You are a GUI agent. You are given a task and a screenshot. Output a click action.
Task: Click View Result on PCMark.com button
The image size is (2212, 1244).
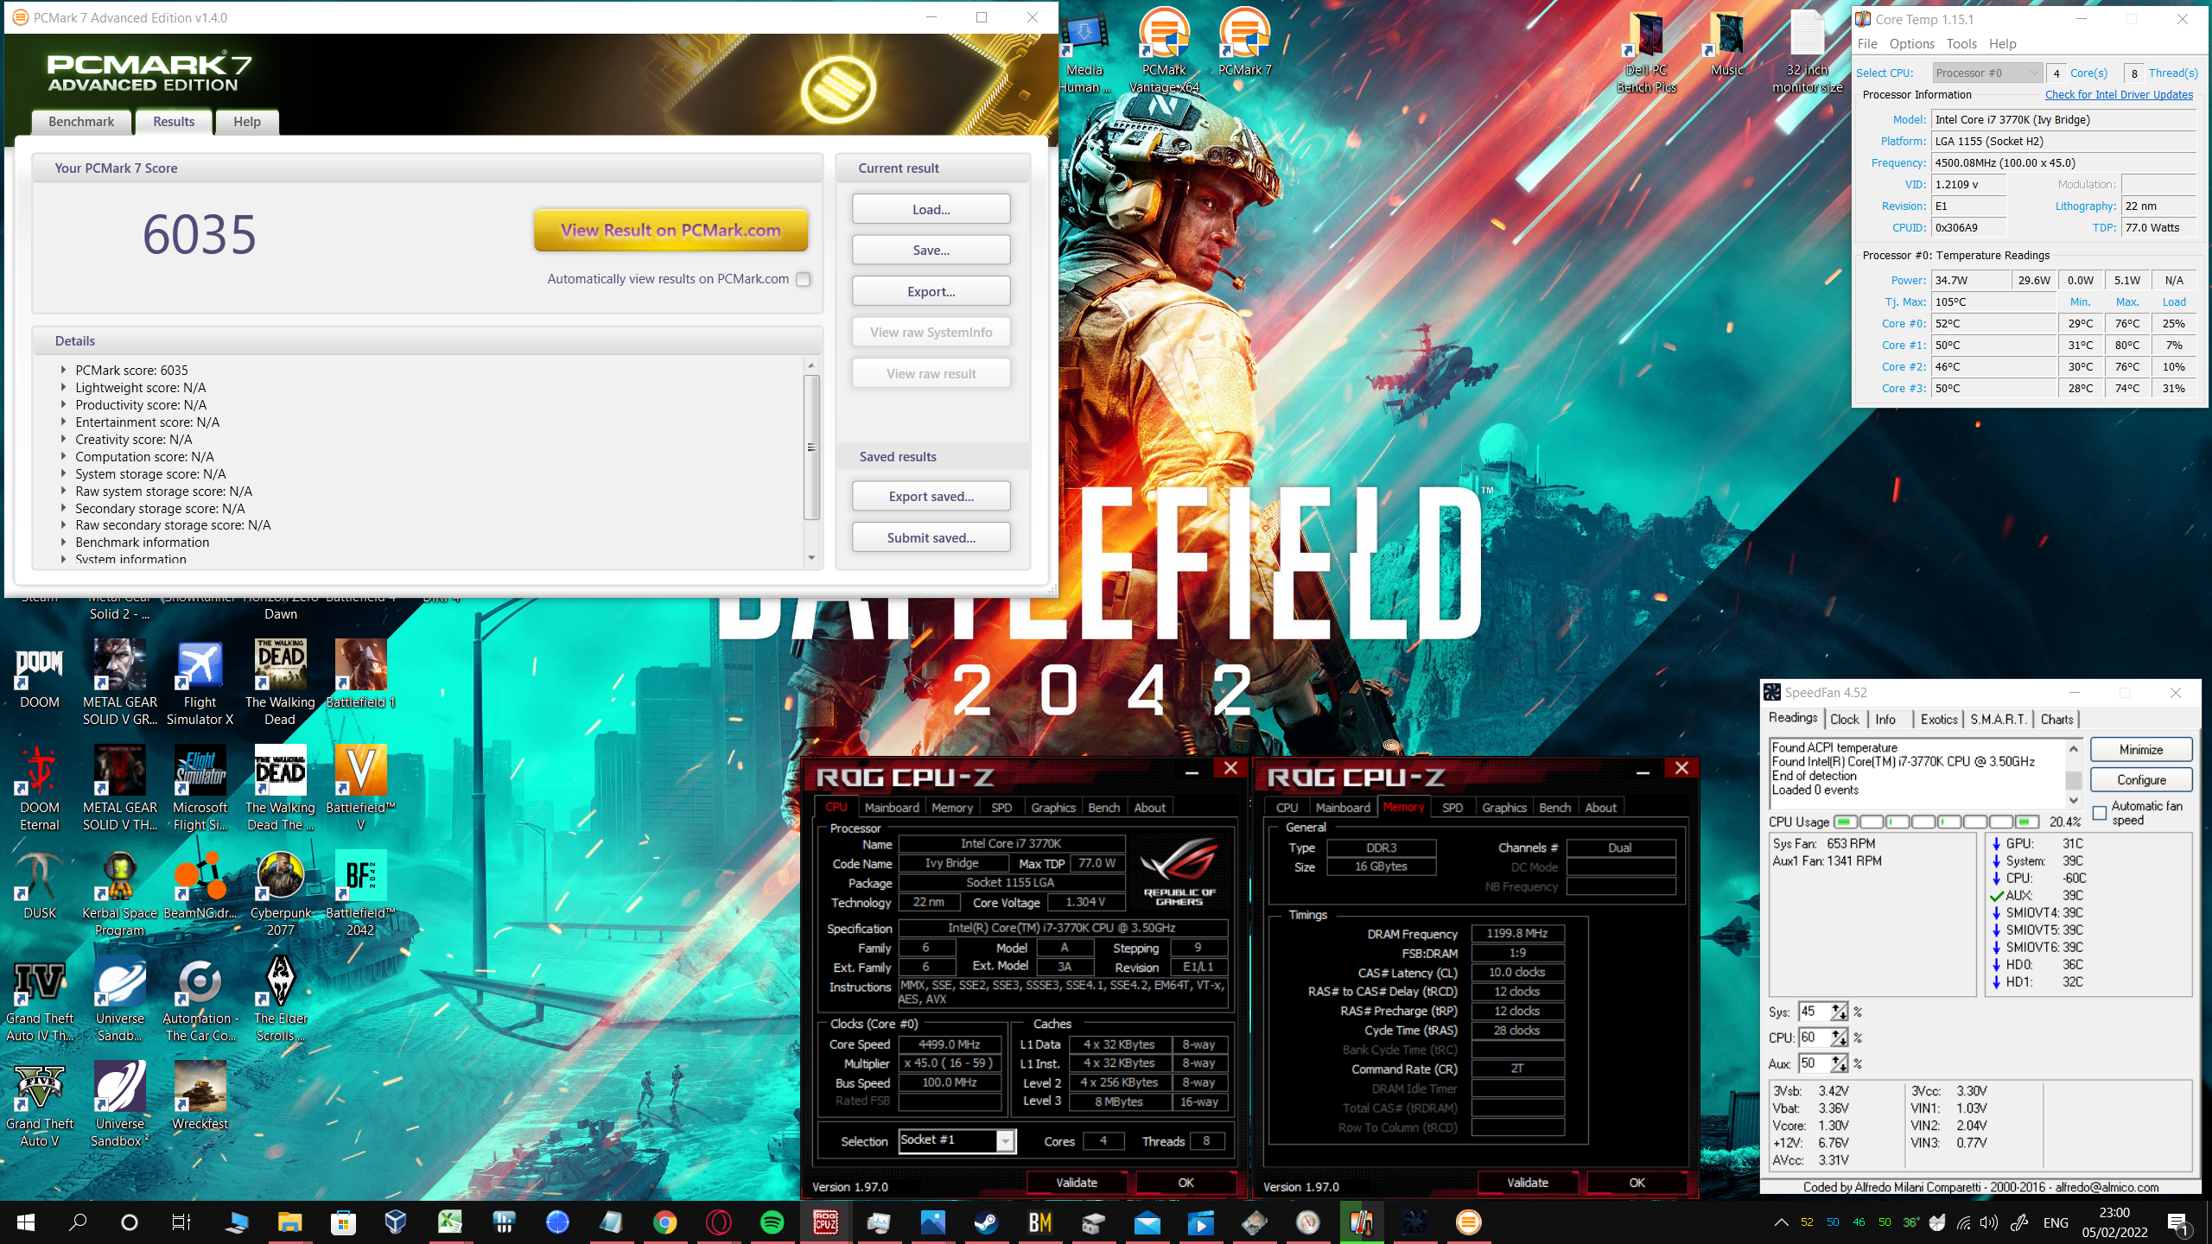[671, 230]
